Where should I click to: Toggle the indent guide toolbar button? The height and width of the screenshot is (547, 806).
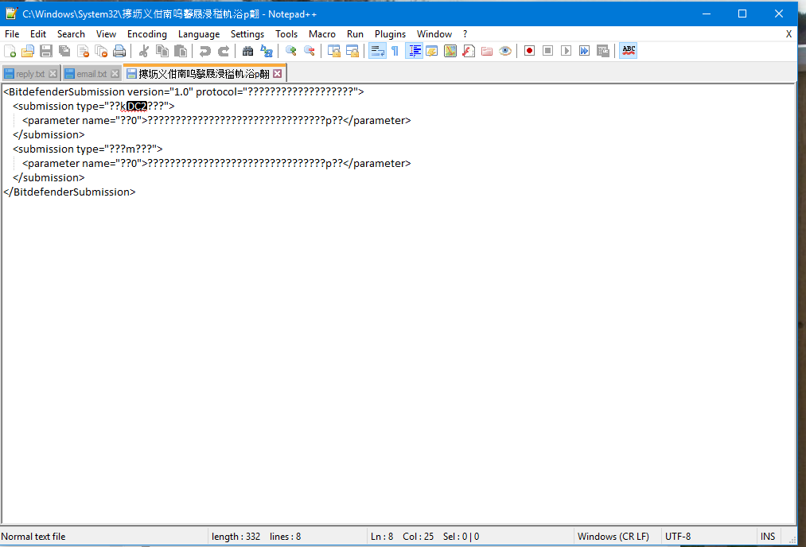[x=415, y=51]
